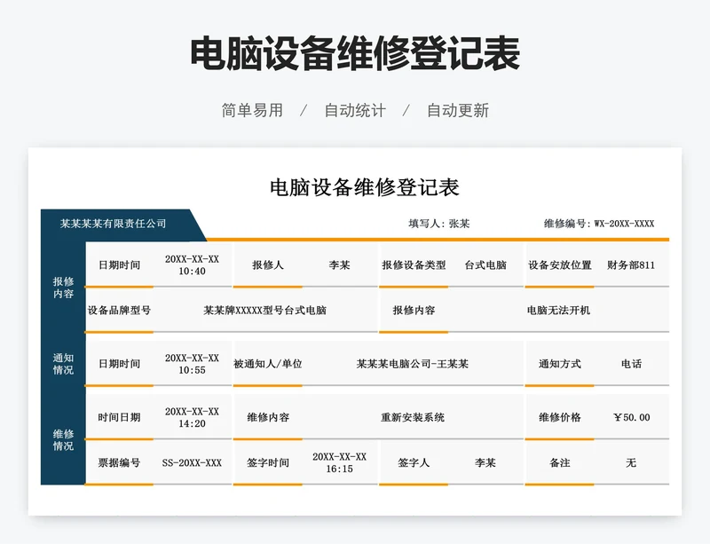Click the 签字人 label cell
Screen dimensions: 710x544
pyautogui.click(x=414, y=462)
